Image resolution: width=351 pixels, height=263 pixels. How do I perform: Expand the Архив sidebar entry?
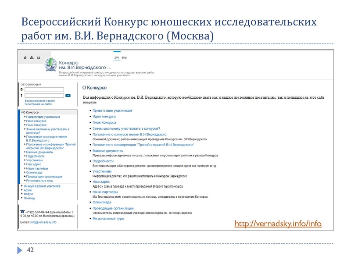(x=28, y=190)
